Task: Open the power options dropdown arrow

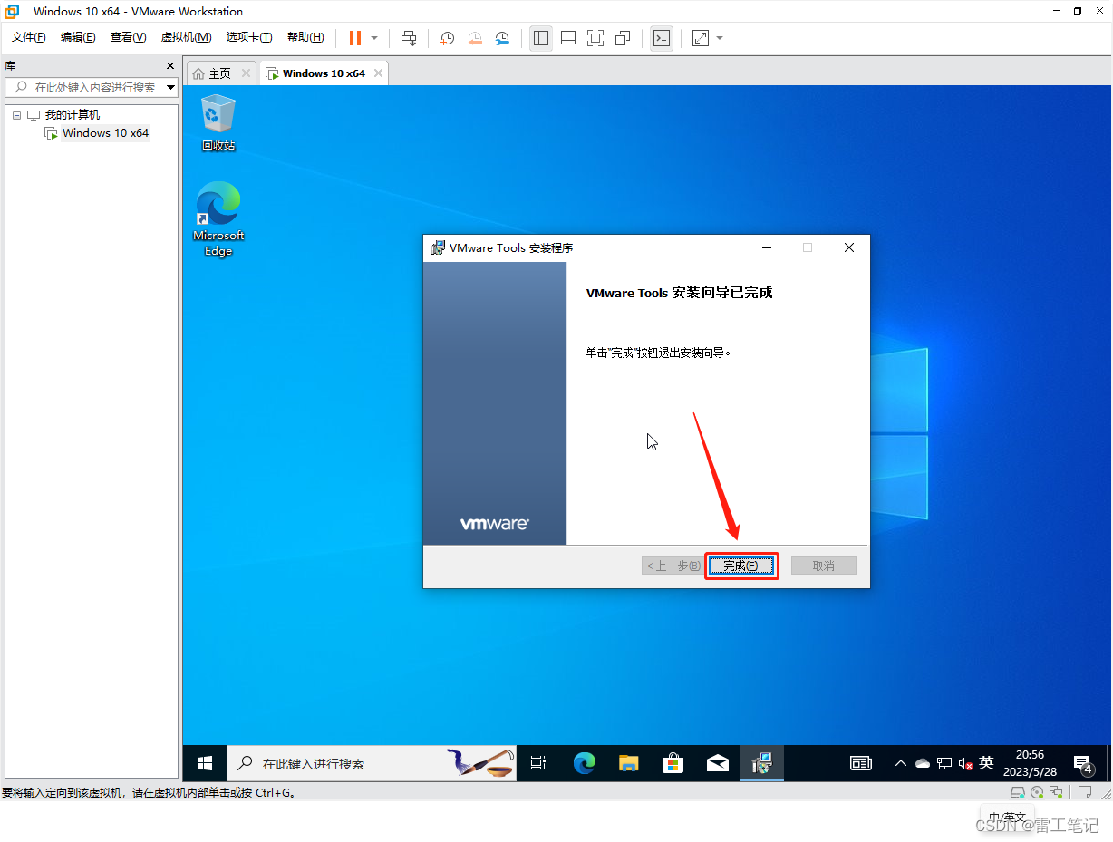Action: [x=374, y=38]
